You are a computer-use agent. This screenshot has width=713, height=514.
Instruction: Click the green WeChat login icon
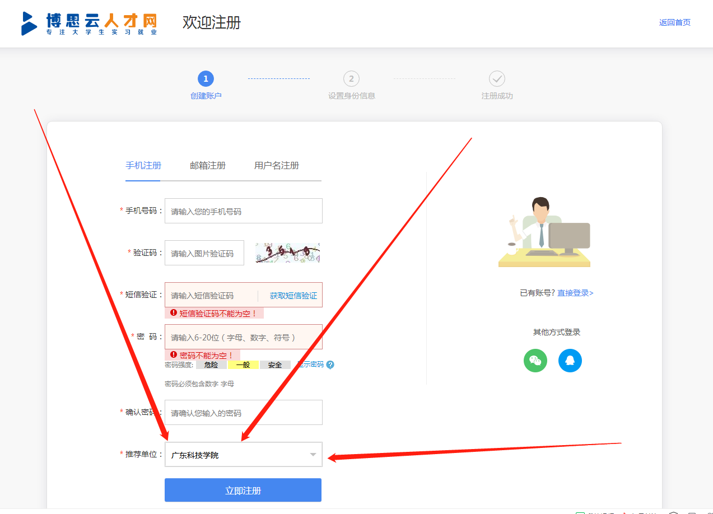(x=535, y=361)
